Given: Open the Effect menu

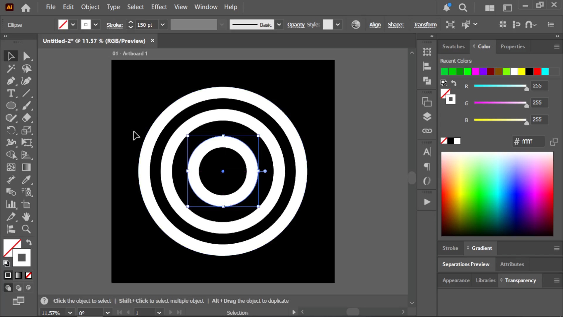Looking at the screenshot, I should [x=159, y=7].
